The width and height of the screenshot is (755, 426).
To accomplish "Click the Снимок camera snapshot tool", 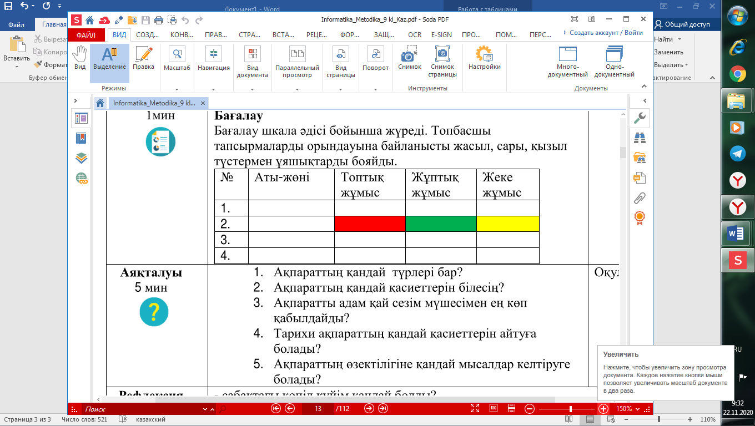I will pos(410,58).
